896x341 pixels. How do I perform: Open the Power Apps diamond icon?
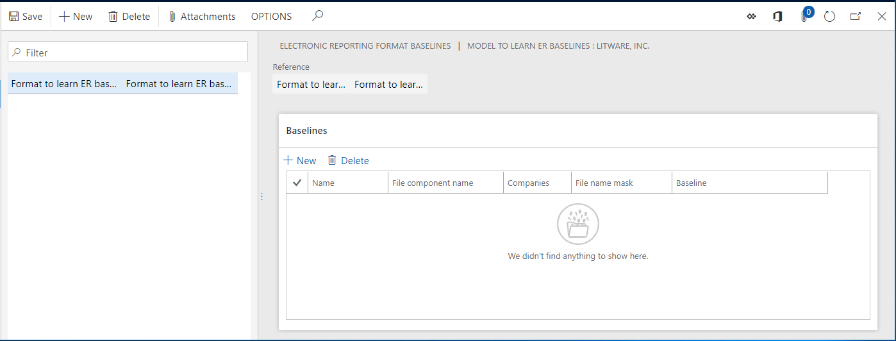coord(751,17)
